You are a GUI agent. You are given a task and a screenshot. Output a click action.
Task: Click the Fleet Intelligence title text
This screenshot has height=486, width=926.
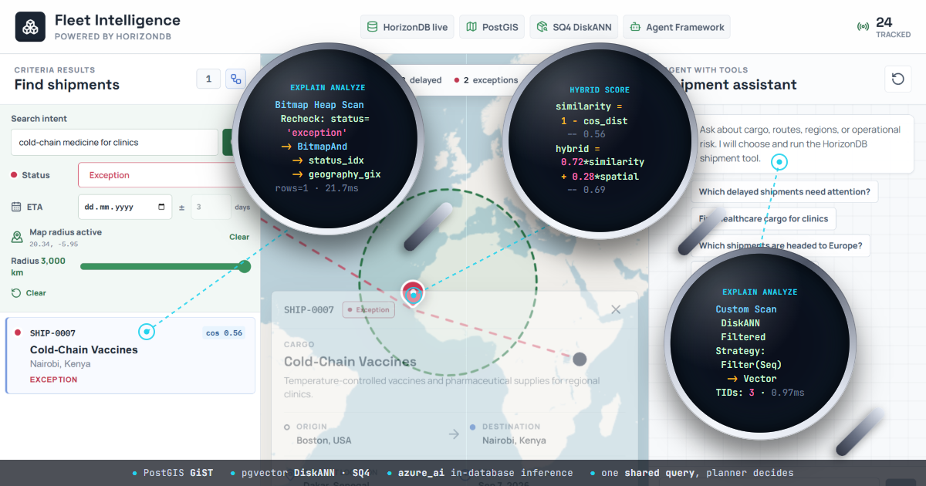(117, 20)
